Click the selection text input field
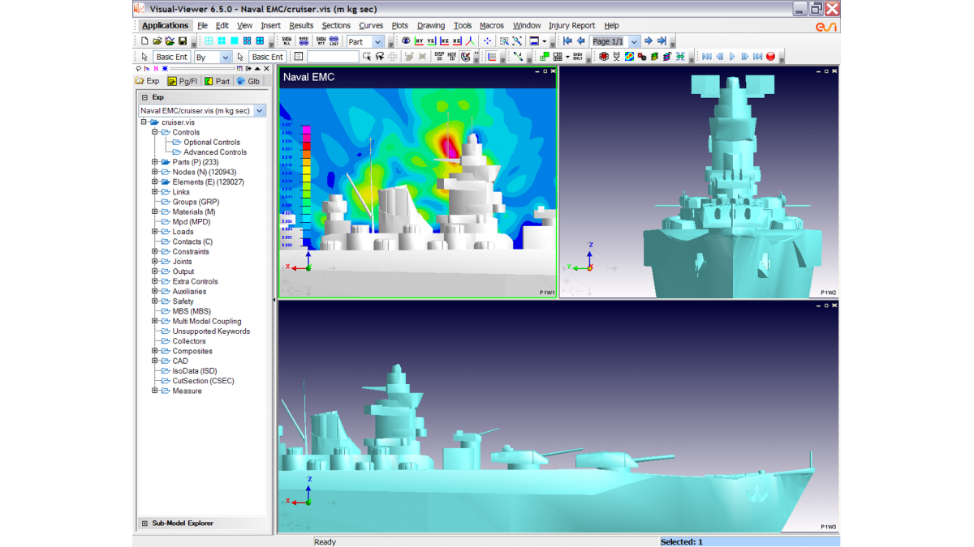This screenshot has width=974, height=547. [x=333, y=57]
